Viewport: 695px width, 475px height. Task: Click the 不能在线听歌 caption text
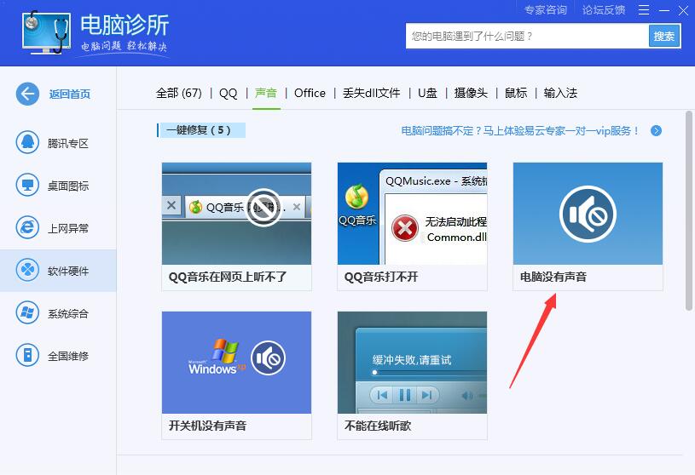click(378, 426)
